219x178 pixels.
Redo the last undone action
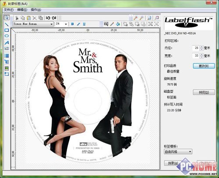pos(54,18)
